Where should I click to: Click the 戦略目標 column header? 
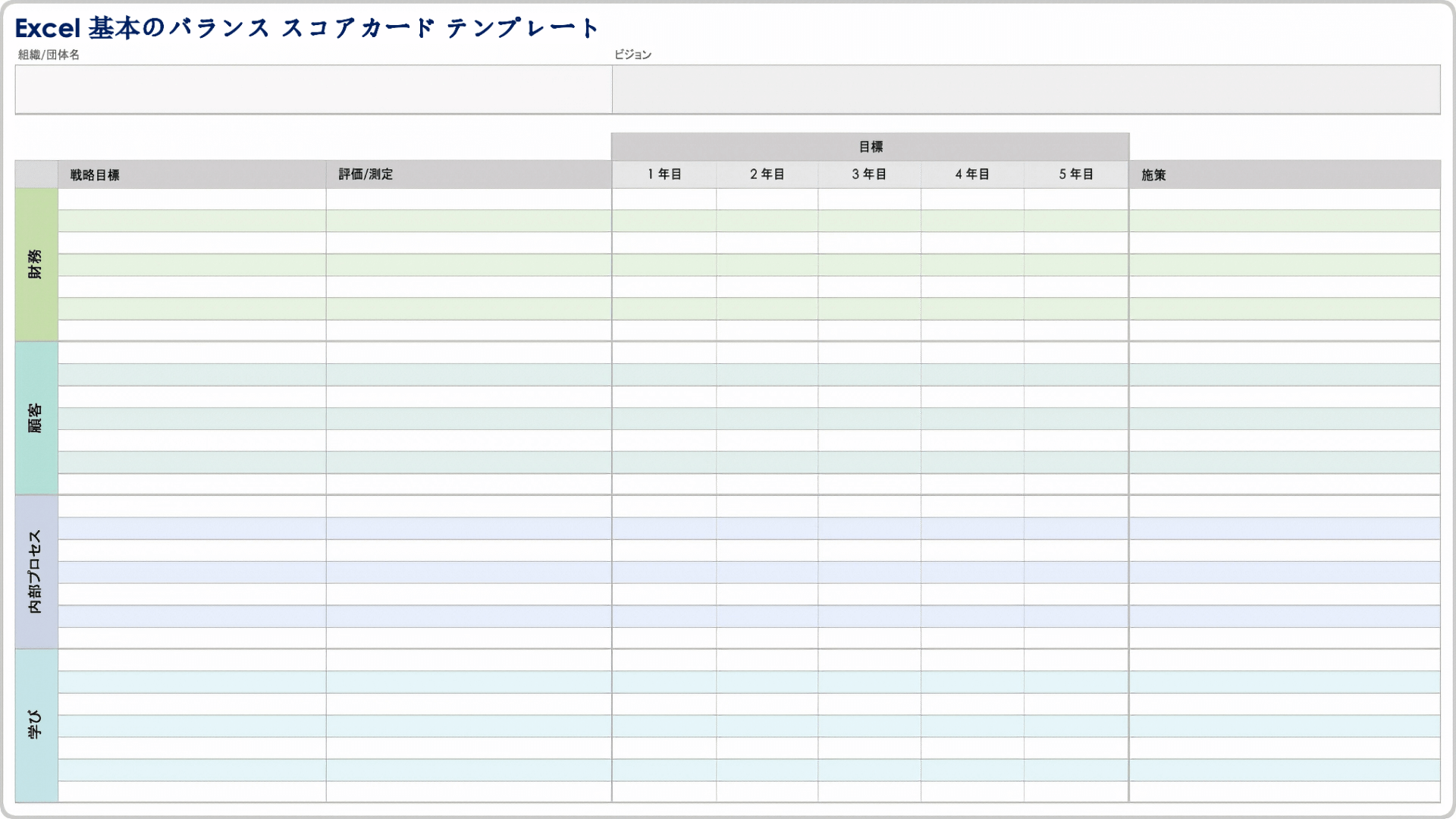pos(191,174)
